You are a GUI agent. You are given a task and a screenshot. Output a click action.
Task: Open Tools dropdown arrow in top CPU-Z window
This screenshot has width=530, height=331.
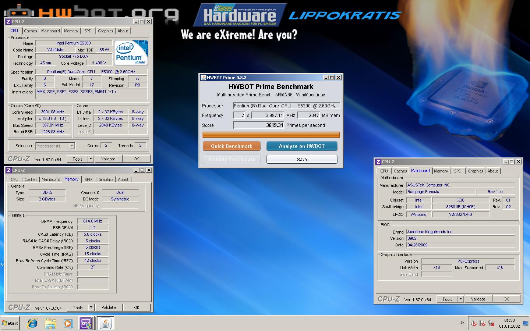click(91, 159)
